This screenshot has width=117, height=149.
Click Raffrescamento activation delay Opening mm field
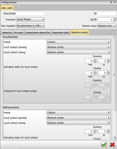point(89,132)
